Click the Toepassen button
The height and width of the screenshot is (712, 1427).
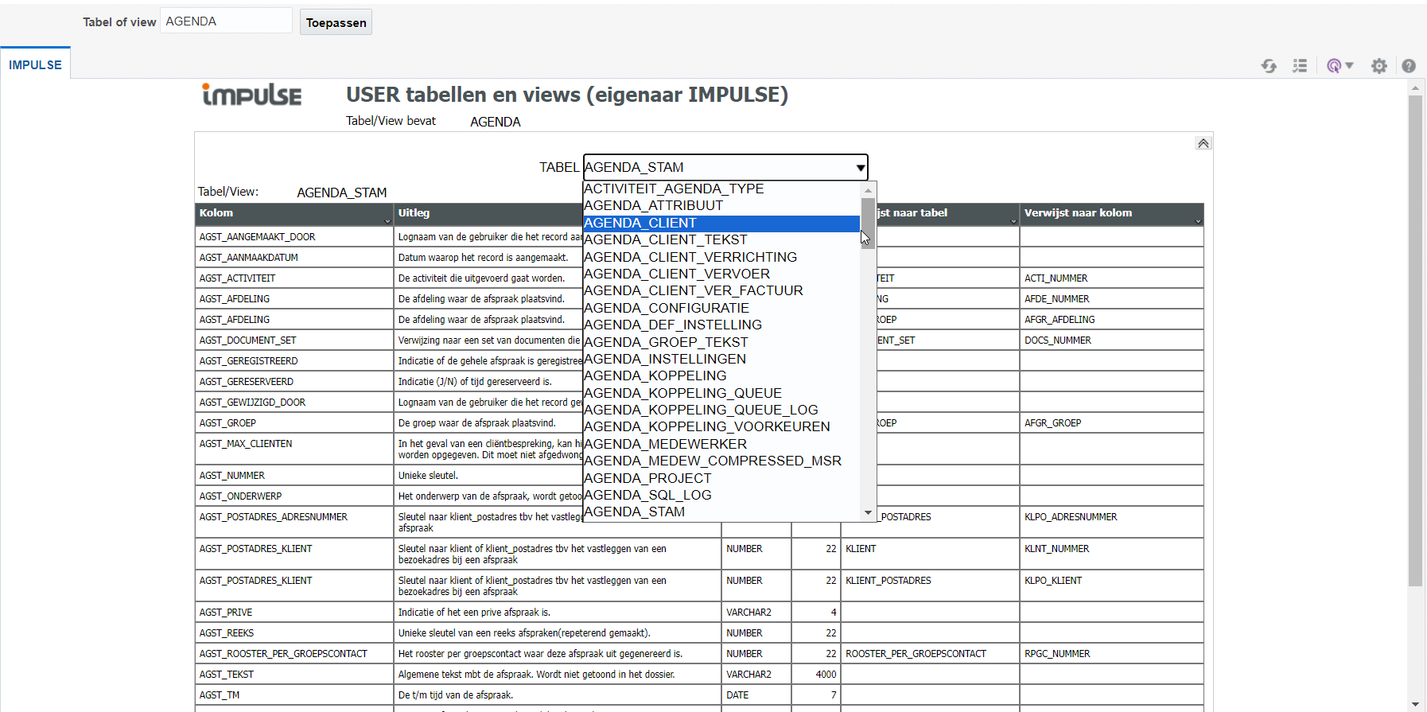click(x=336, y=22)
